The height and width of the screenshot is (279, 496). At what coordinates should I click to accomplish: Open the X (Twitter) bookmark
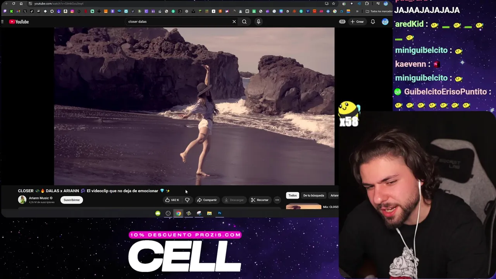pyautogui.click(x=25, y=11)
